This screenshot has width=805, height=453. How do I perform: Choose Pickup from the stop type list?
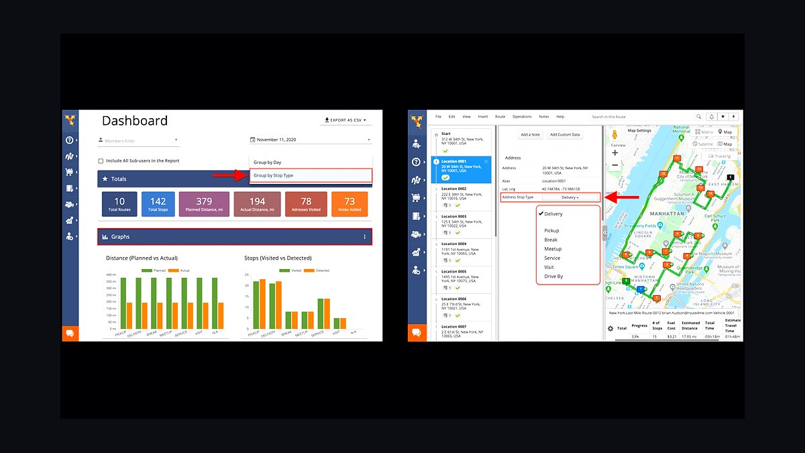(x=551, y=230)
